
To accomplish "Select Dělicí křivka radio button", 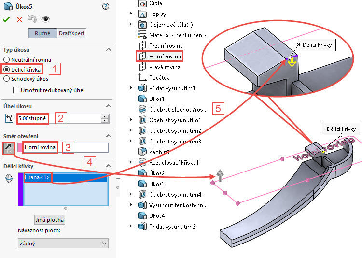I will [x=6, y=70].
